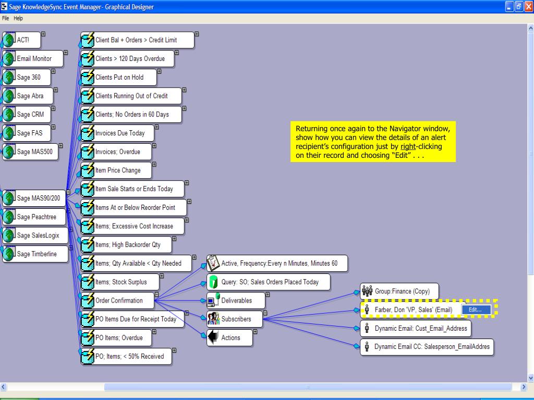Click the application icon in the title bar
Screen dimensions: 534x400
4,6
